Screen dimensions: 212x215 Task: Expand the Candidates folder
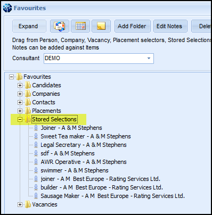point(20,86)
